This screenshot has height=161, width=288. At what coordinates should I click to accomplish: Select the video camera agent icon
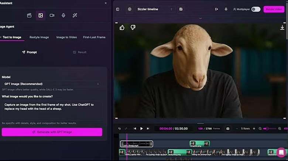52,15
